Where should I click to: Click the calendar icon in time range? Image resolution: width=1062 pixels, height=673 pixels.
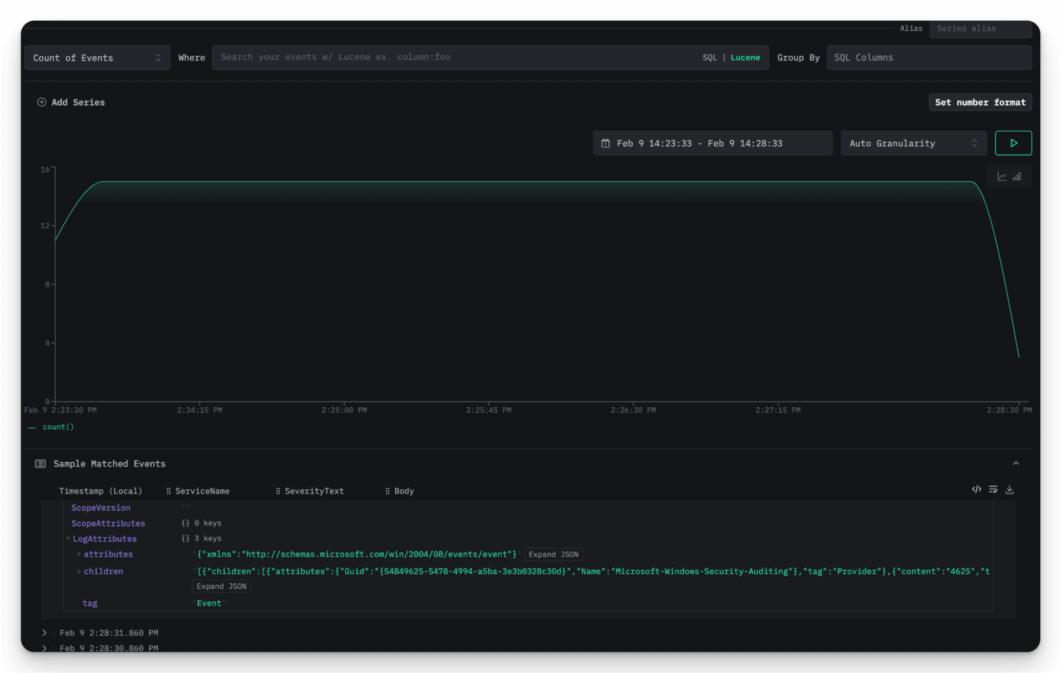[605, 143]
